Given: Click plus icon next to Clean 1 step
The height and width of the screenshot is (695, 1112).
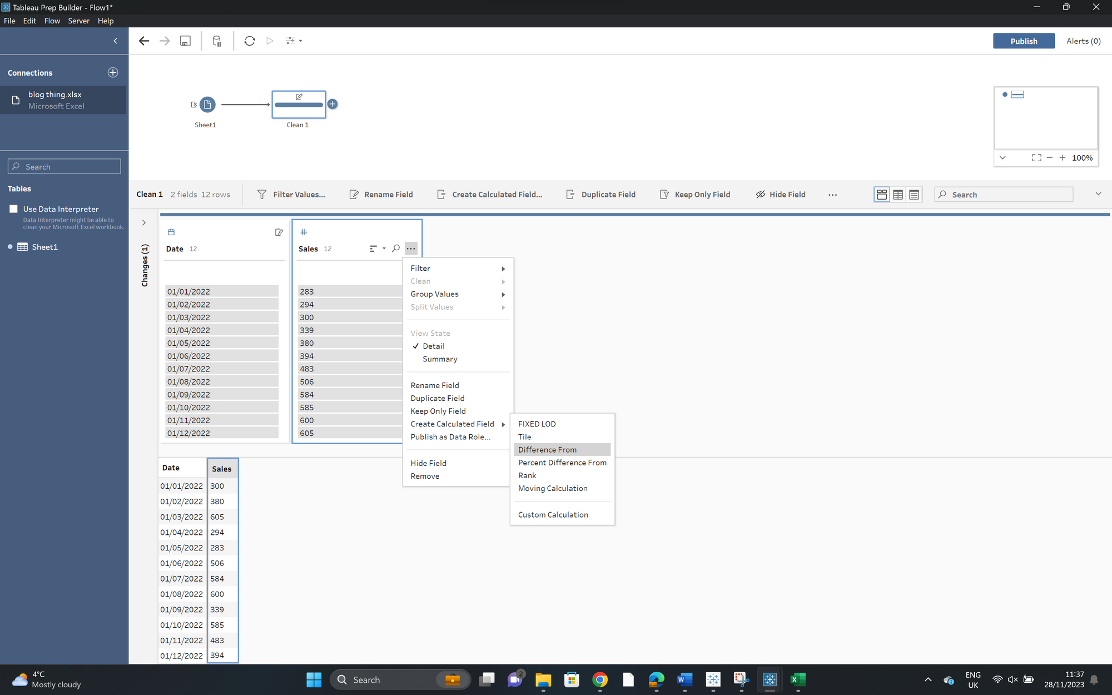Looking at the screenshot, I should point(332,104).
